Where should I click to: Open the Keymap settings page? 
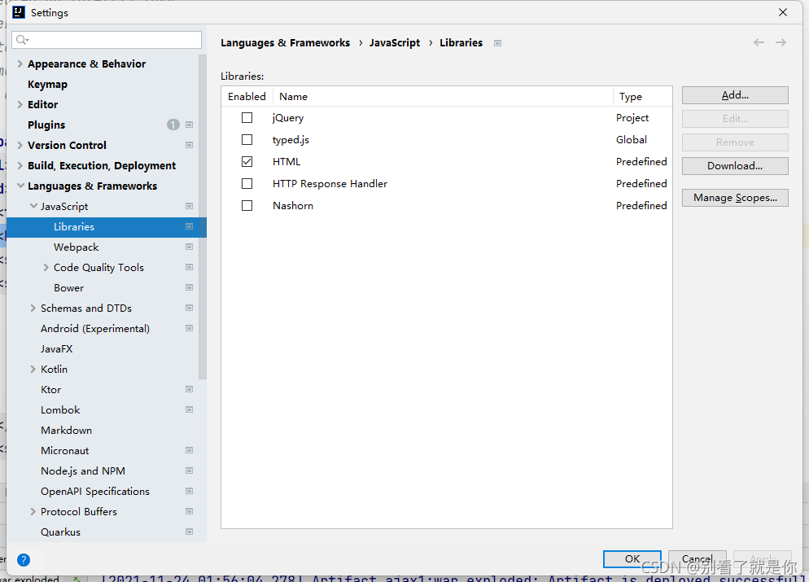click(x=47, y=84)
